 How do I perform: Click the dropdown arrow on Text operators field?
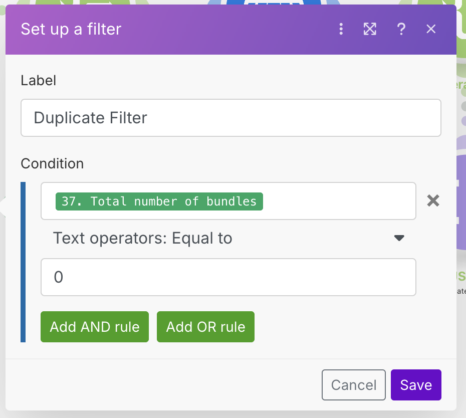point(399,238)
